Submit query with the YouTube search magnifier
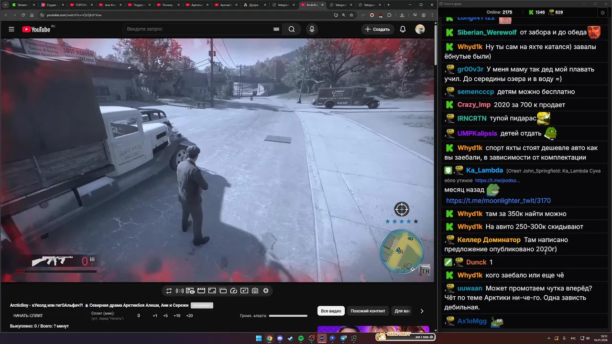 tap(292, 29)
